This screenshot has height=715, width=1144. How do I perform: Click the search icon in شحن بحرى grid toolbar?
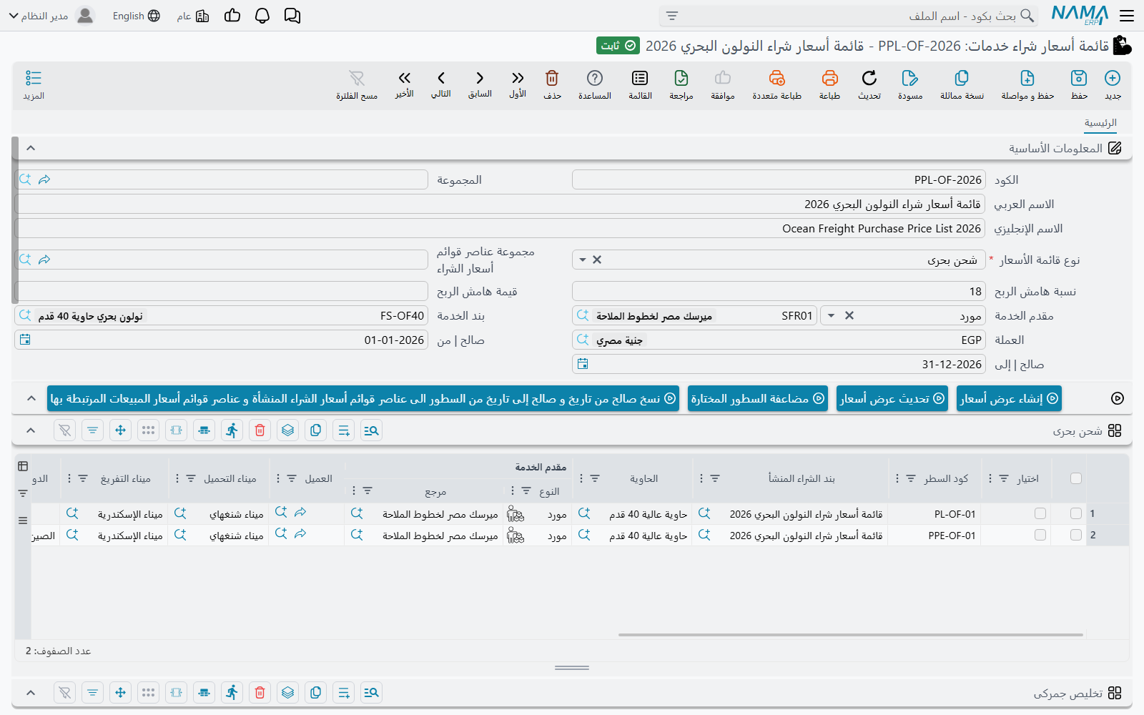371,430
